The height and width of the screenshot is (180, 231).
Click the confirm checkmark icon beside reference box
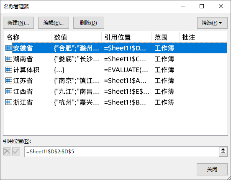coord(16,152)
